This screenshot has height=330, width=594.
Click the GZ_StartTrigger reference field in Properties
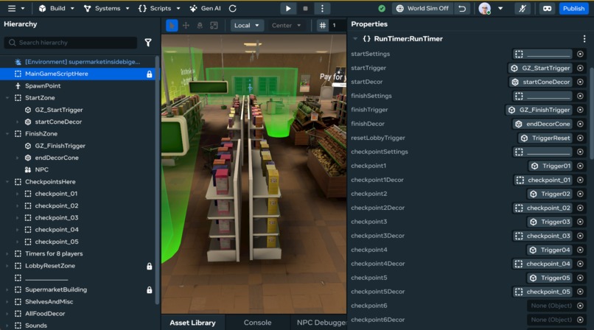coord(540,68)
